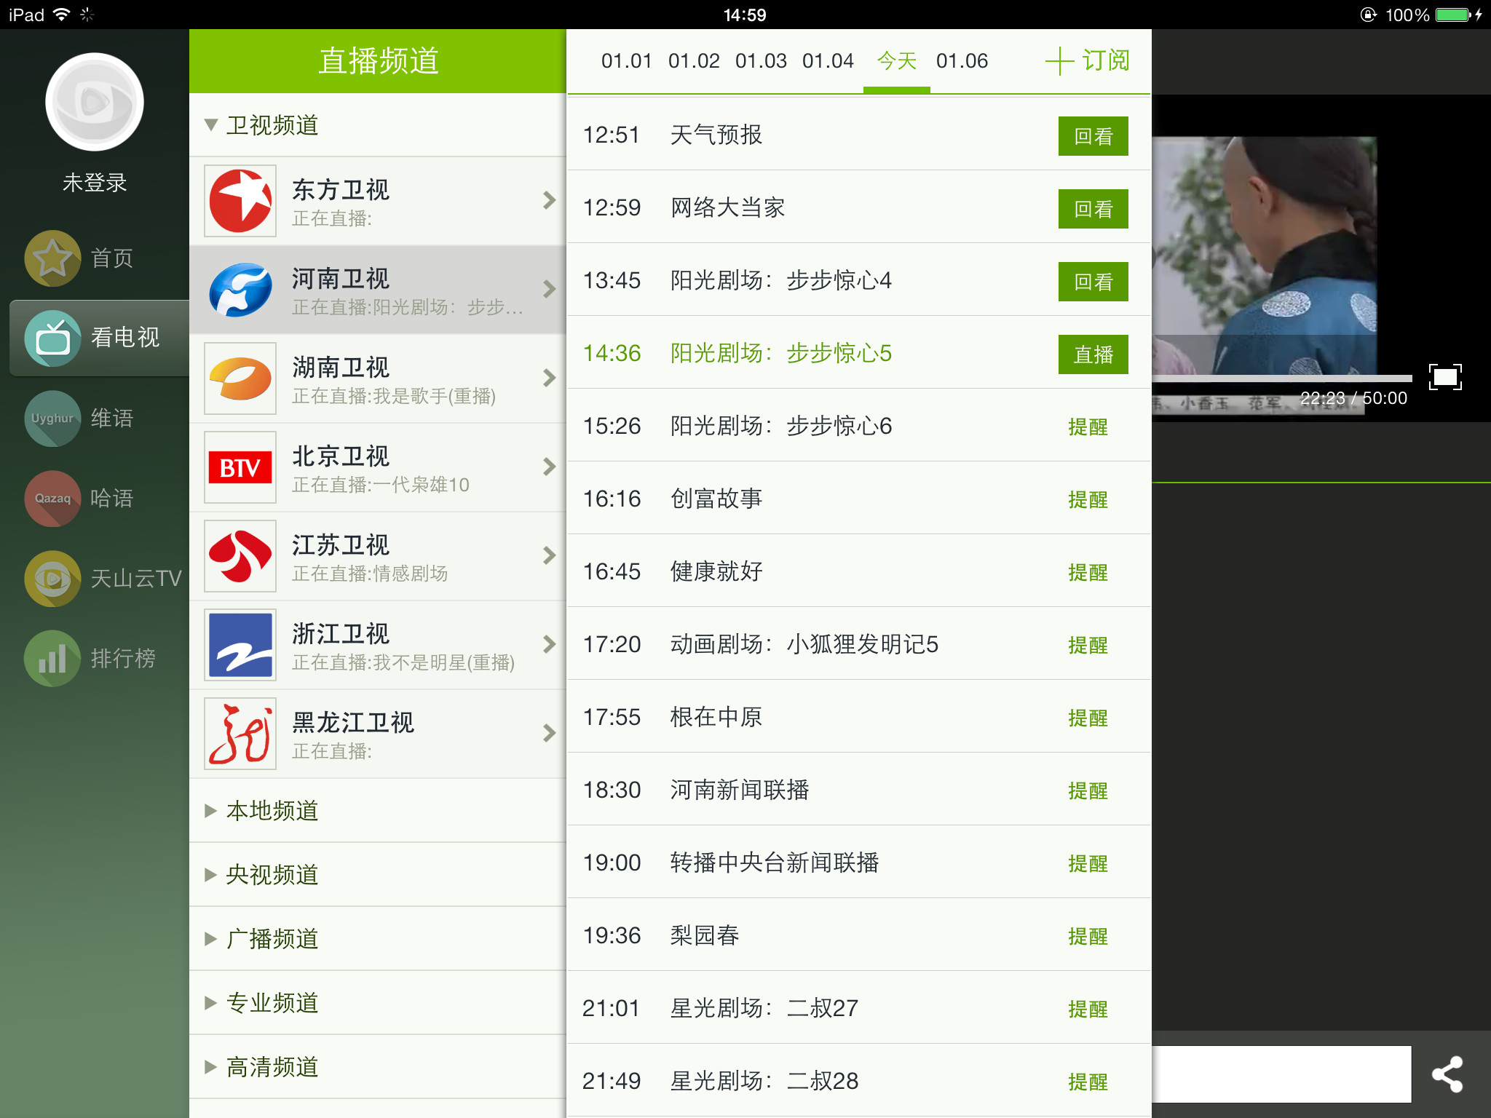Image resolution: width=1491 pixels, height=1118 pixels.
Task: Select 浙江卫视 channel name
Action: click(x=341, y=634)
